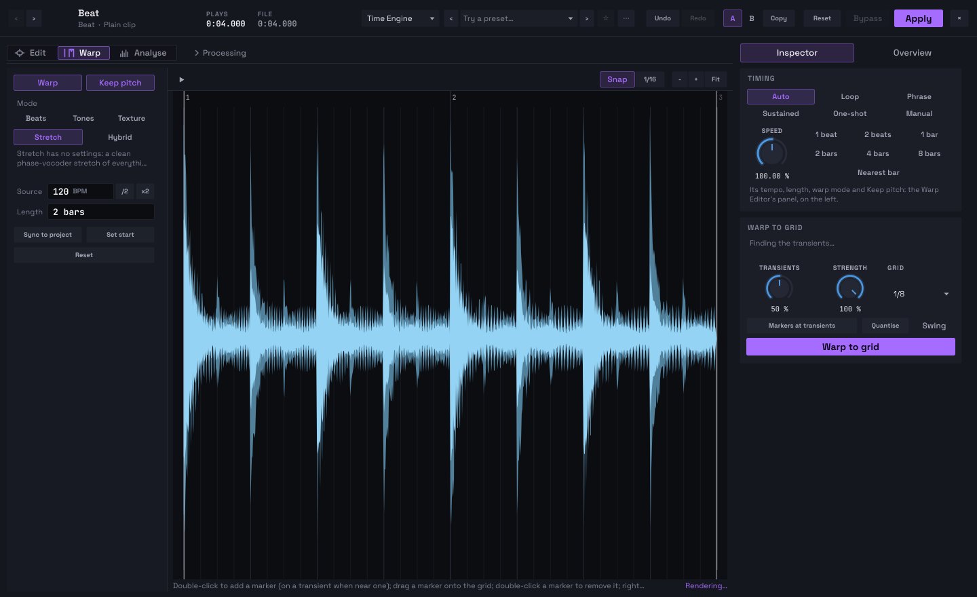Click the Speed knob
This screenshot has width=977, height=597.
772,152
